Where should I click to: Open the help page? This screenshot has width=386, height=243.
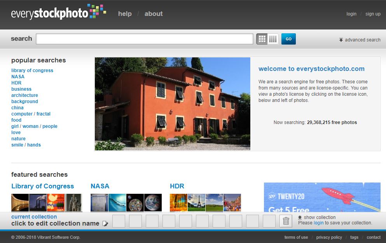point(125,14)
